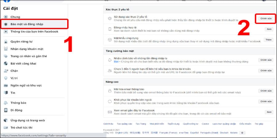Click the box icon next to Mật khẩu ứng dụng
The height and width of the screenshot is (138, 277).
110,40
